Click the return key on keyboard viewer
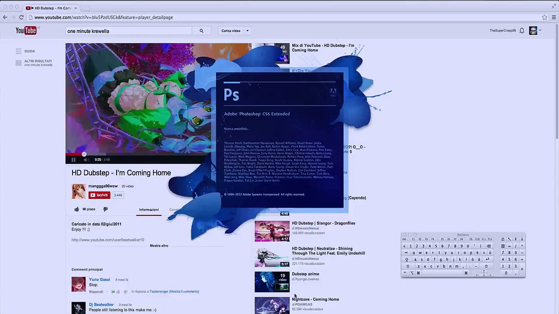This screenshot has height=314, width=559. pyautogui.click(x=487, y=259)
